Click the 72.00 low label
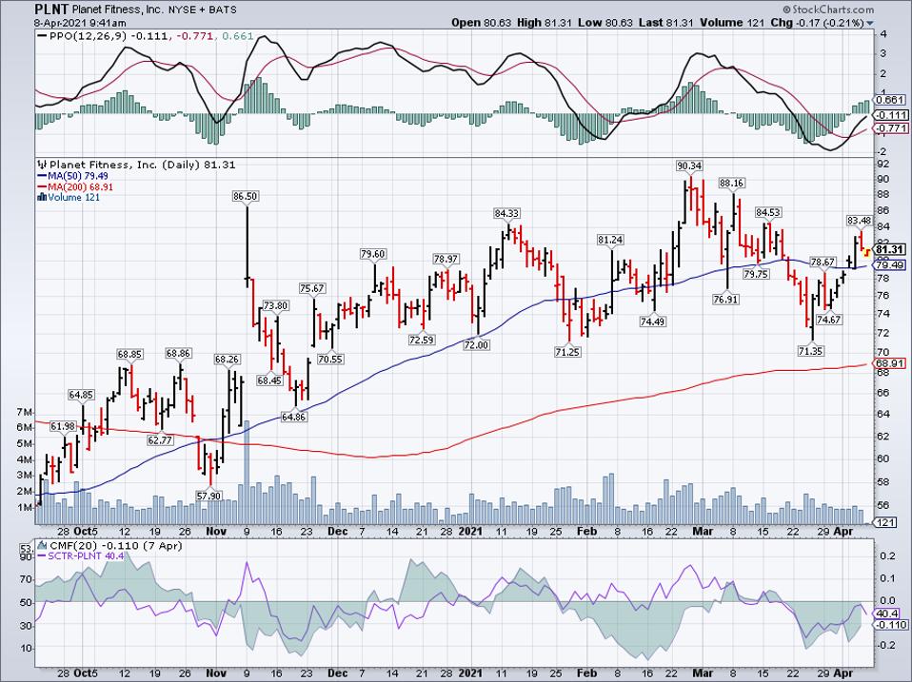 tap(476, 345)
